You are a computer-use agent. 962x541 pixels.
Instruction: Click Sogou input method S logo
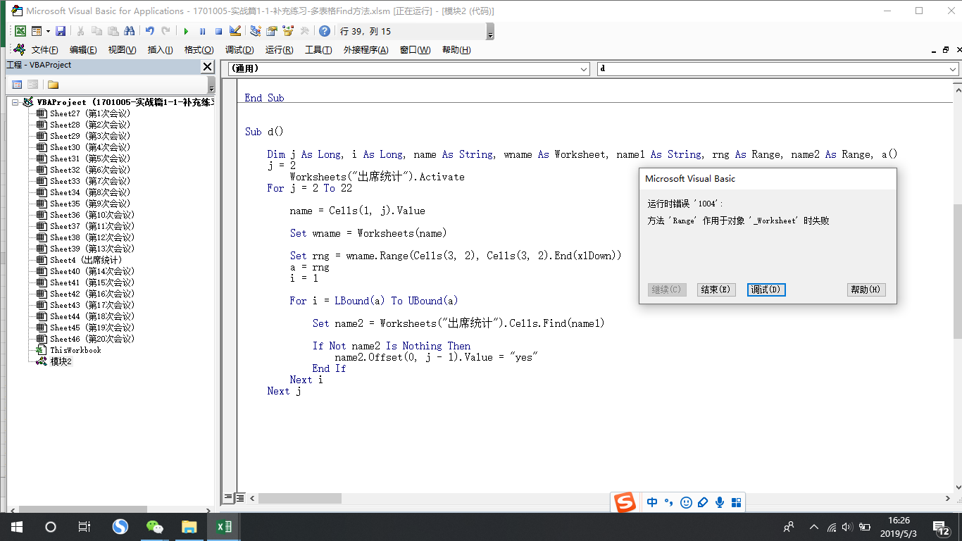(625, 502)
